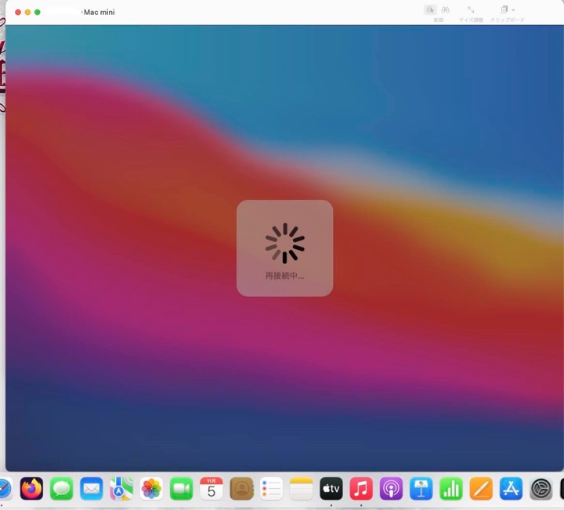Viewport: 564px width, 510px height.
Task: Click the scaling (サイズ調整) toolbar icon
Action: click(471, 9)
